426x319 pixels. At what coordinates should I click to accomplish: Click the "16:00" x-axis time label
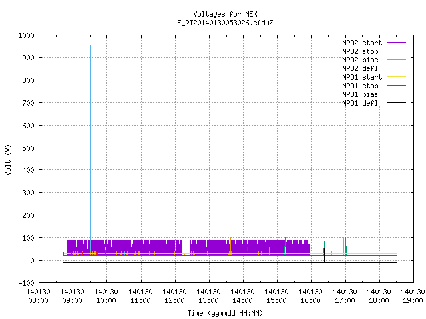pos(311,301)
